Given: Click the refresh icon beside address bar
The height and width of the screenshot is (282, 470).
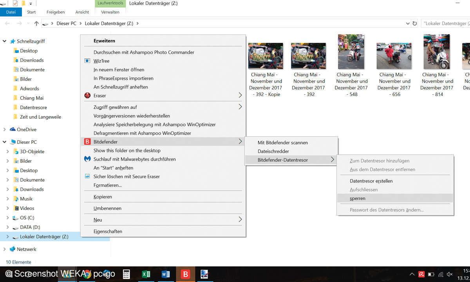Looking at the screenshot, I should pyautogui.click(x=415, y=23).
